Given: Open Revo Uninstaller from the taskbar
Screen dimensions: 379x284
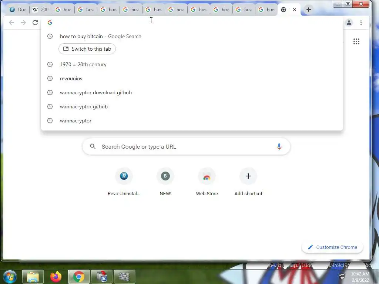Looking at the screenshot, I should [102, 277].
